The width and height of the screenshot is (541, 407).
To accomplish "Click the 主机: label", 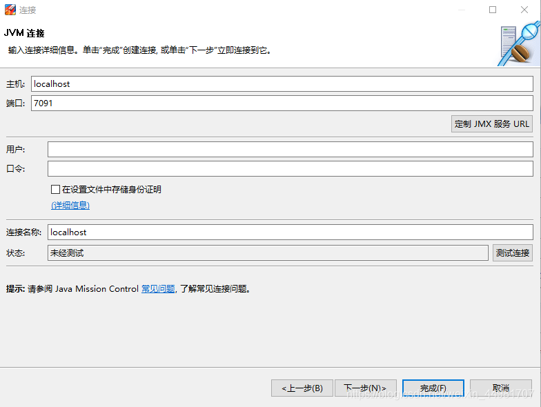I will [x=15, y=84].
